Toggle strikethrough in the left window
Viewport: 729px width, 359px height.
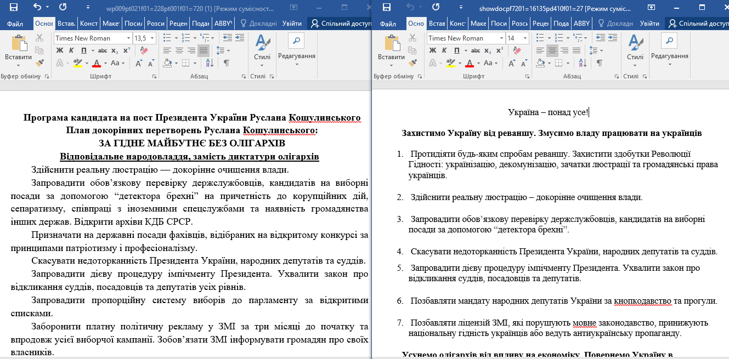[x=102, y=50]
